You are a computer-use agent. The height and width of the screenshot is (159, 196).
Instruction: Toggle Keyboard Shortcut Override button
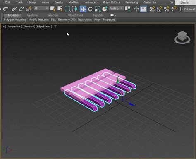143,9
